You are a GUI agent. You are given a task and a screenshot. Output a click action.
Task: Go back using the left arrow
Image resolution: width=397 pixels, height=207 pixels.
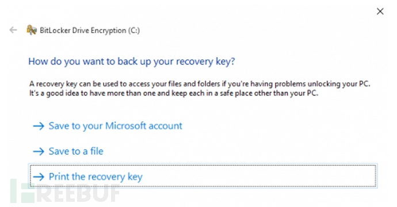click(13, 30)
